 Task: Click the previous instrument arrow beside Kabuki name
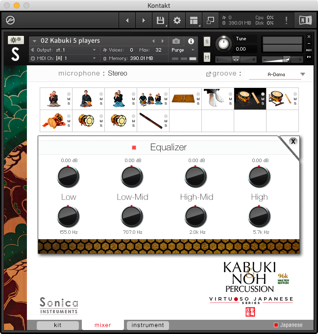click(x=153, y=41)
